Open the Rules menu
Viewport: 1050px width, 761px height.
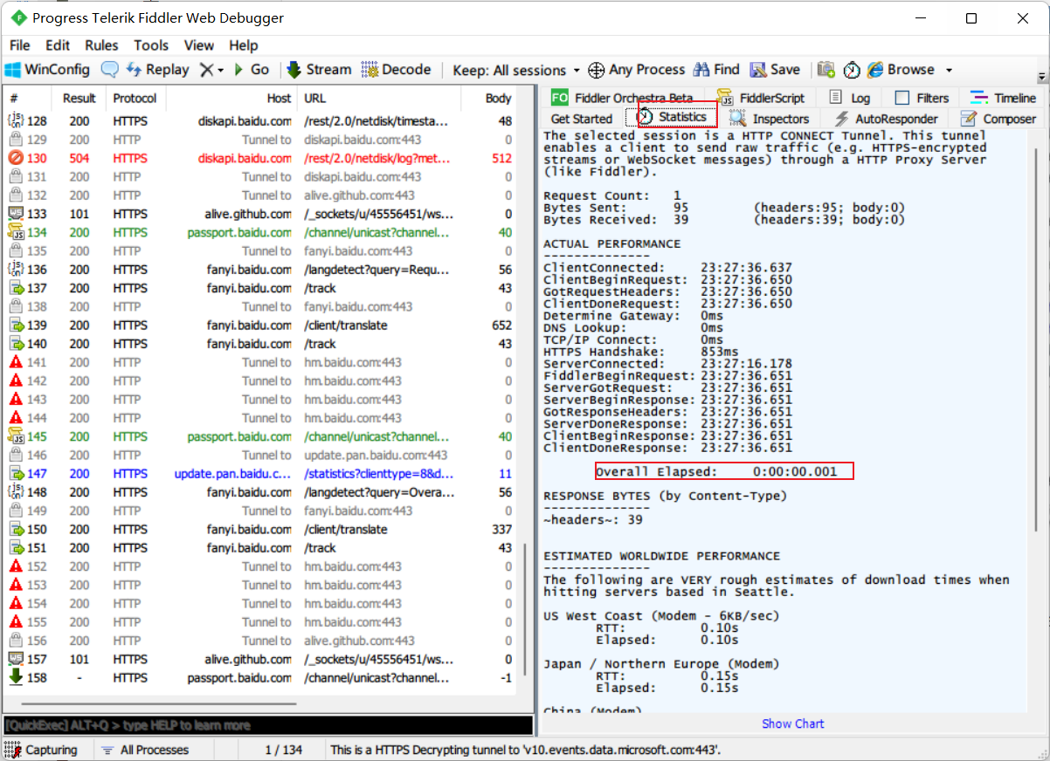click(x=101, y=45)
